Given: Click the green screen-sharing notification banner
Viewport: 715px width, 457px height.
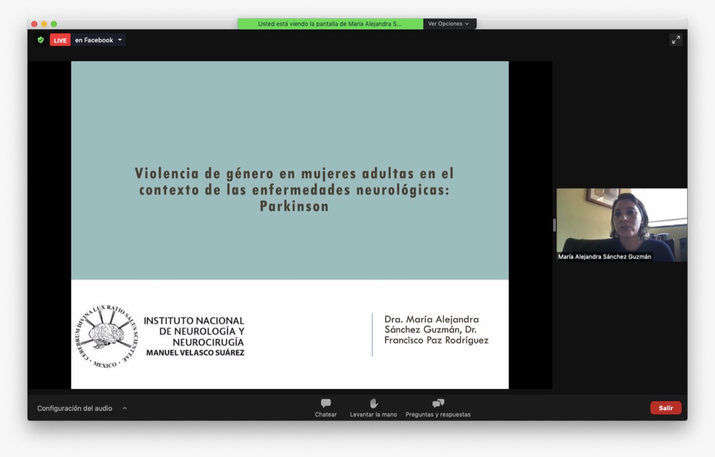Looking at the screenshot, I should pos(330,23).
